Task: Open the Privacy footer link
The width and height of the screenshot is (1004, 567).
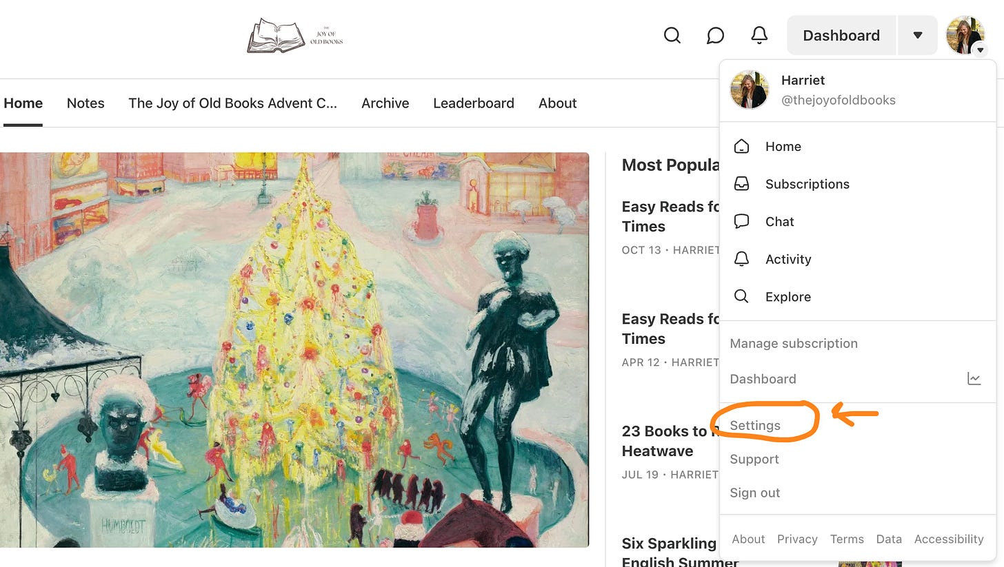Action: click(x=797, y=539)
